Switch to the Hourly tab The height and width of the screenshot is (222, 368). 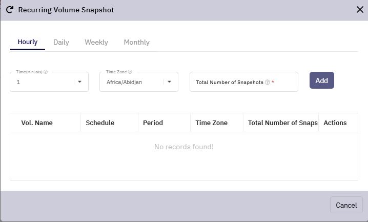[28, 42]
